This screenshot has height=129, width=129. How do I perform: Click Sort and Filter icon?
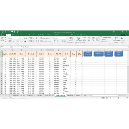click(x=116, y=38)
